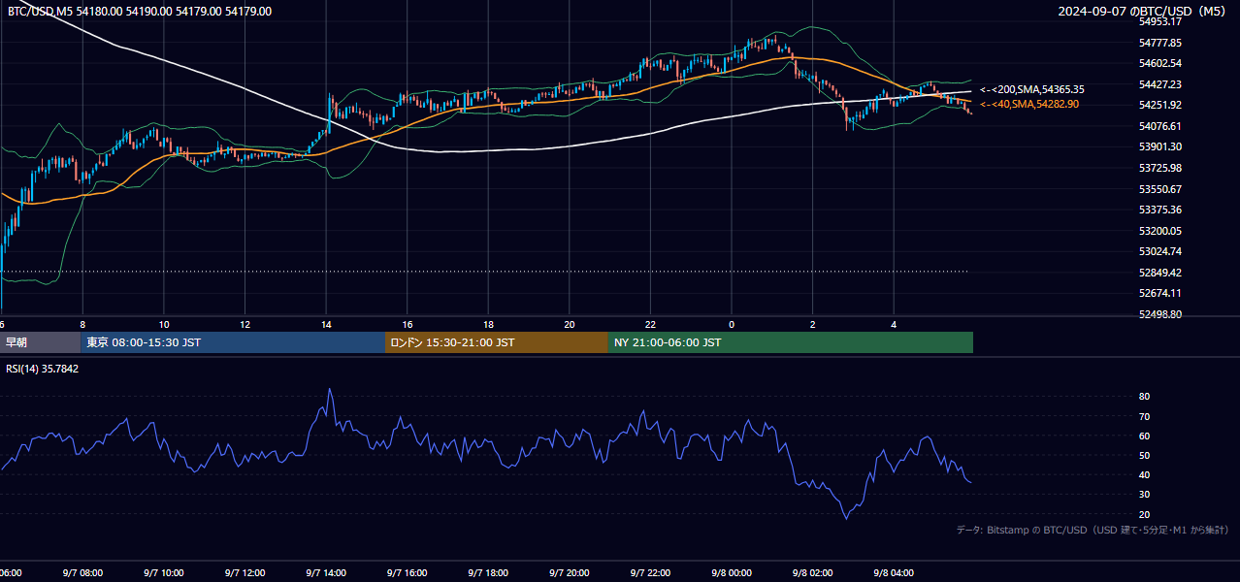
Task: Click price axis value 53725.98
Action: tap(1160, 168)
